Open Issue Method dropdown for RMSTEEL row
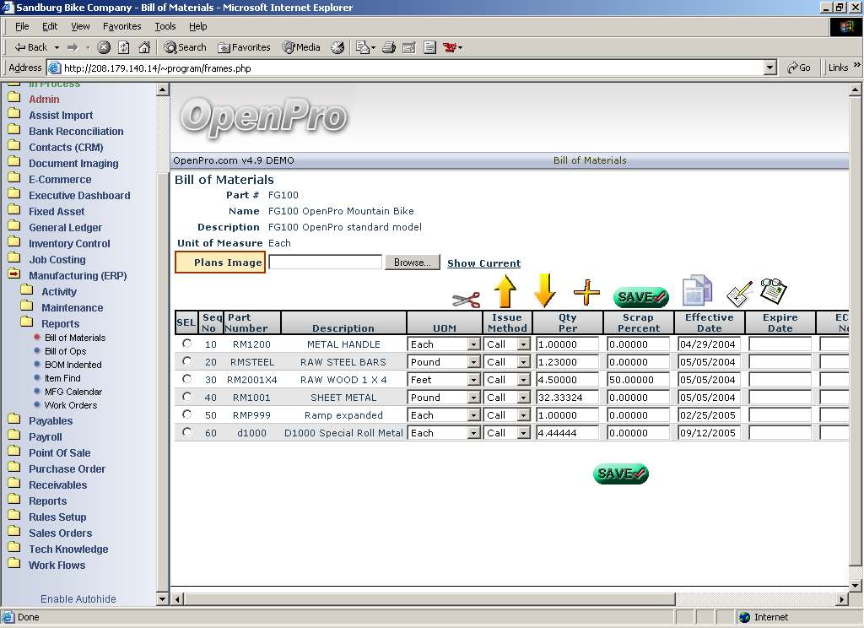The image size is (864, 628). coord(523,362)
